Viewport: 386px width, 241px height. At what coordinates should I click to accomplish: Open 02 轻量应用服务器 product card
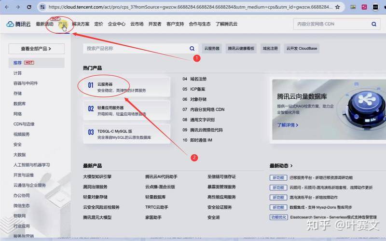[127, 110]
